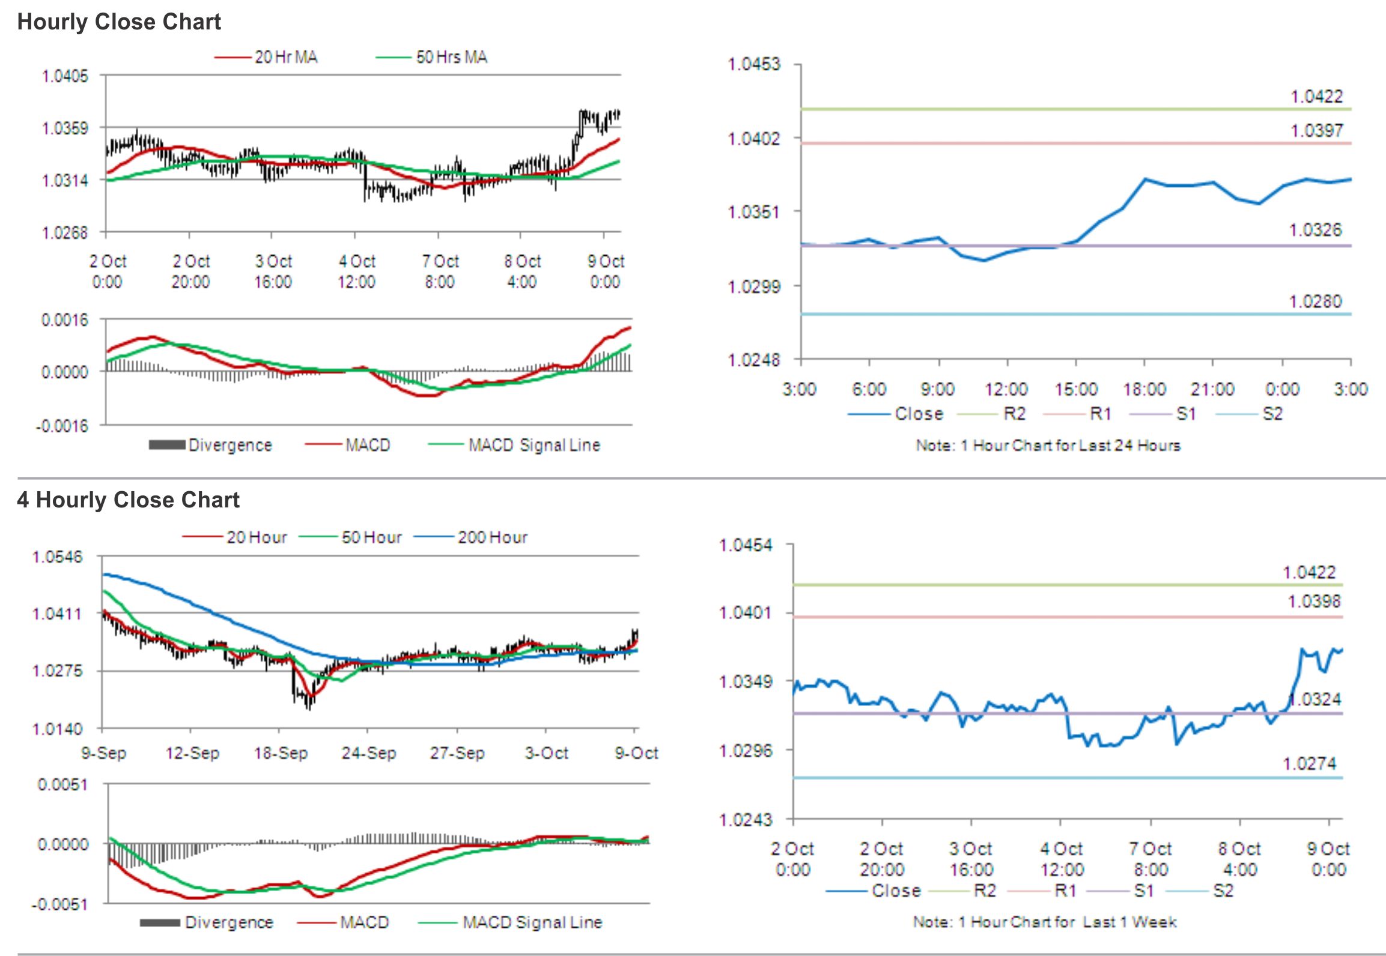
Task: Click the 1.0326 S1 level label
Action: click(1315, 229)
